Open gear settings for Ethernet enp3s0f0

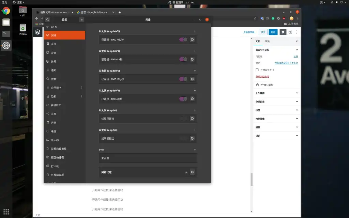coord(192,40)
